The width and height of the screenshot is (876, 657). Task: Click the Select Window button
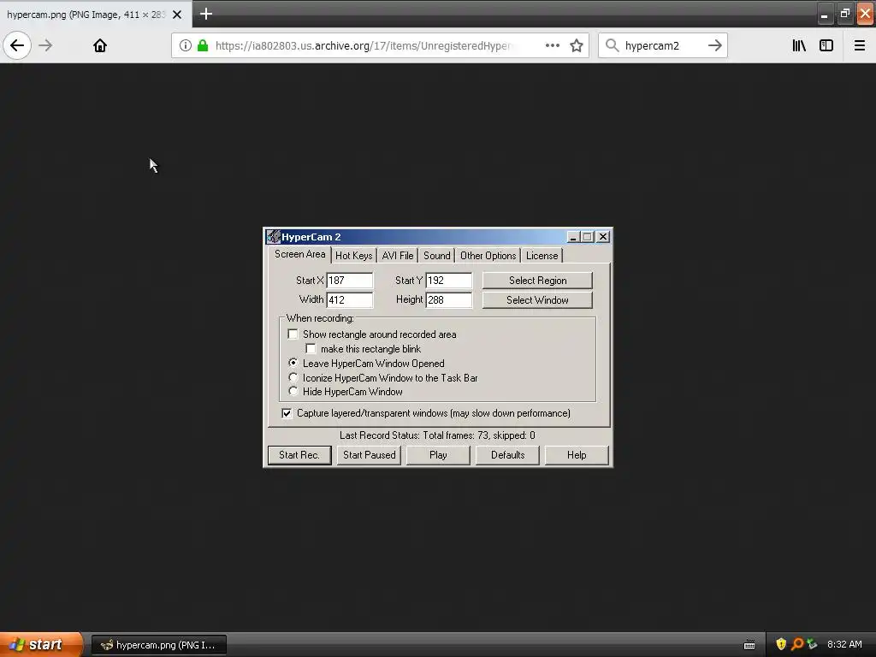click(x=537, y=300)
